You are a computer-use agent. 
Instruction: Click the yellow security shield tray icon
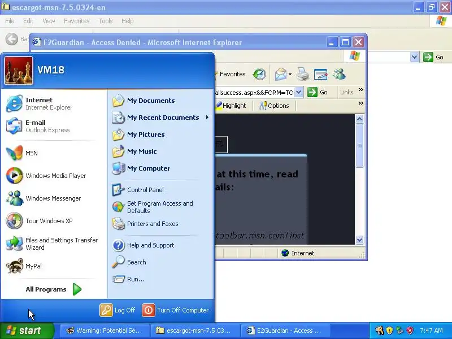389,331
